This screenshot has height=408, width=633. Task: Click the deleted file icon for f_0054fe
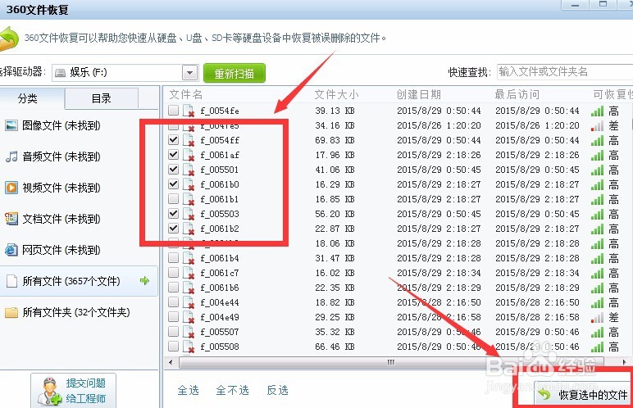[189, 111]
